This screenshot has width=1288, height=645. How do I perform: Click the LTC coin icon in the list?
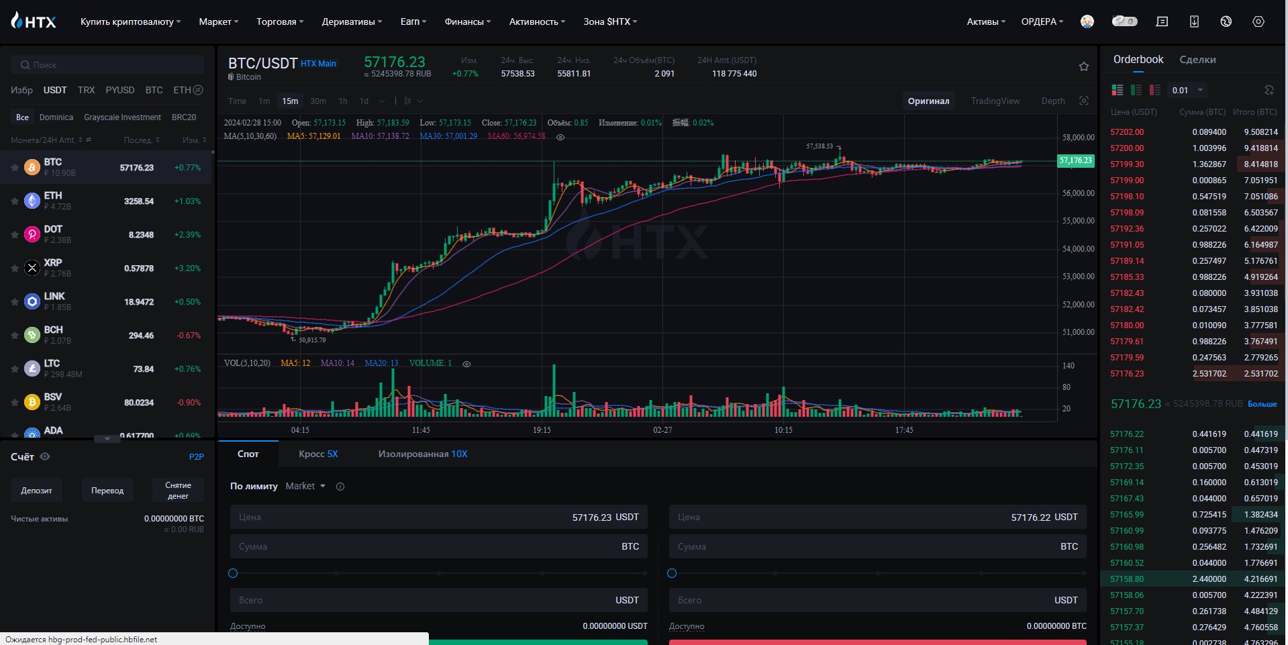[x=32, y=368]
